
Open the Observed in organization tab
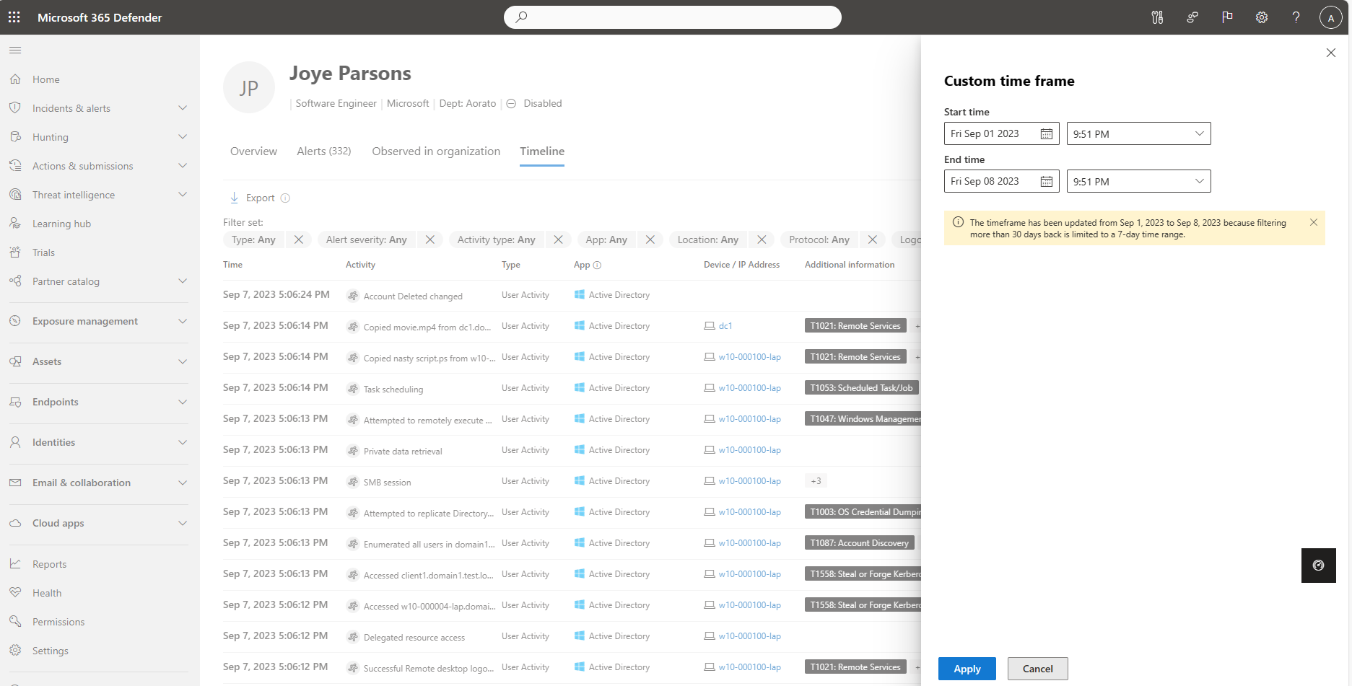436,151
